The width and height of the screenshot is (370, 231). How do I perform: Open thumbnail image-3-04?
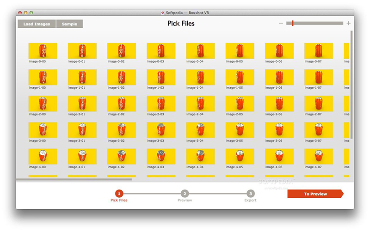200,130
